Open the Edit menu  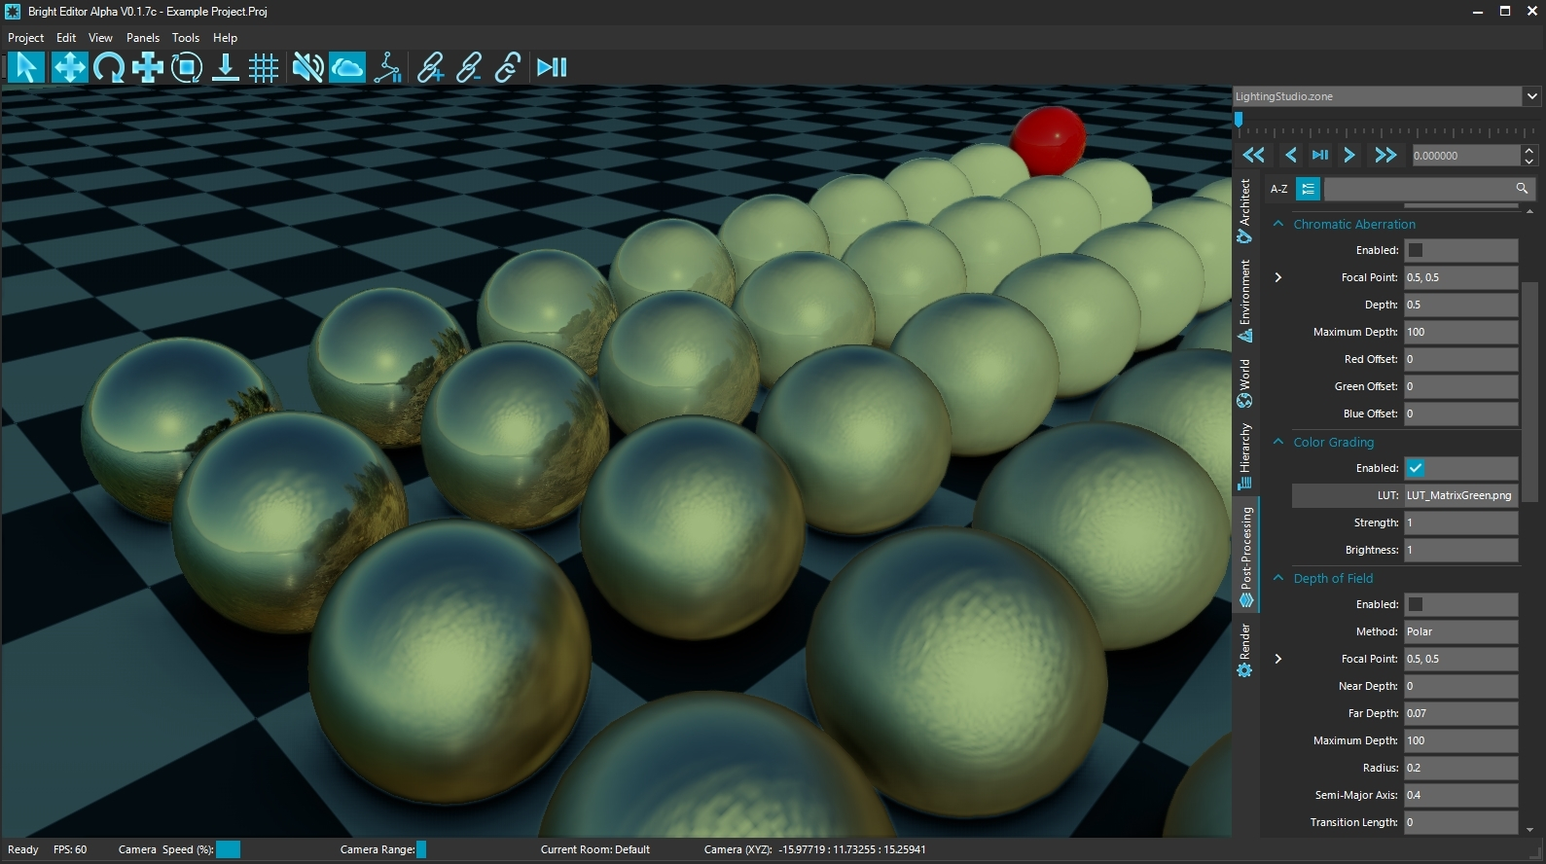click(x=66, y=38)
